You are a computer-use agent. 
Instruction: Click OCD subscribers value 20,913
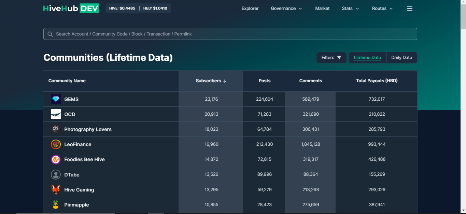tap(211, 114)
